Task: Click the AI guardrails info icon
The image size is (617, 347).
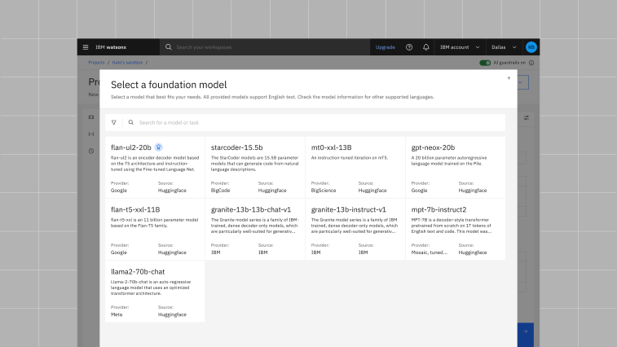Action: 531,63
